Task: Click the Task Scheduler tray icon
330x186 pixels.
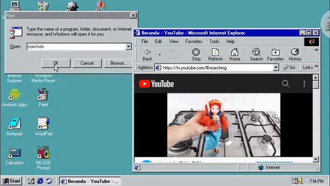Action: (295, 181)
